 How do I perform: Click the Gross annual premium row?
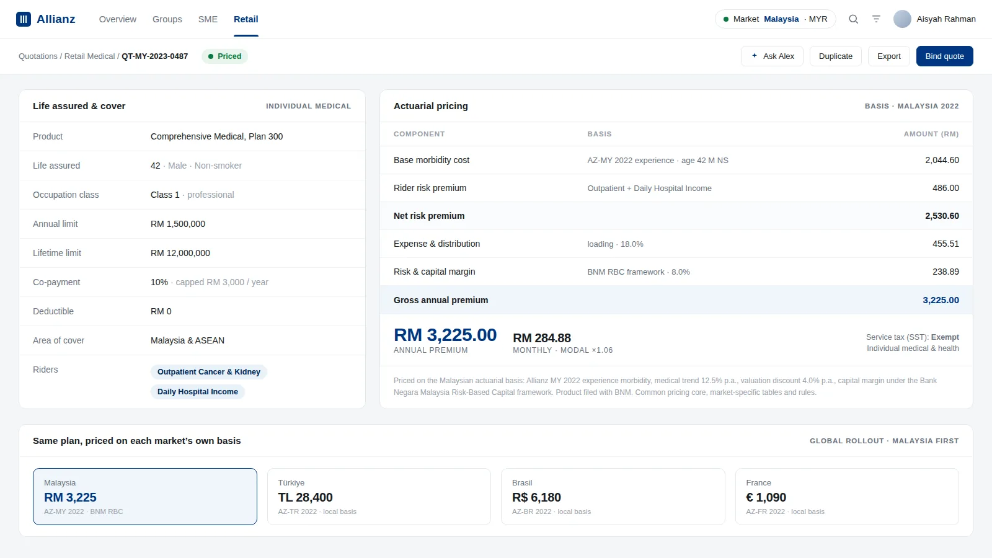pyautogui.click(x=676, y=300)
